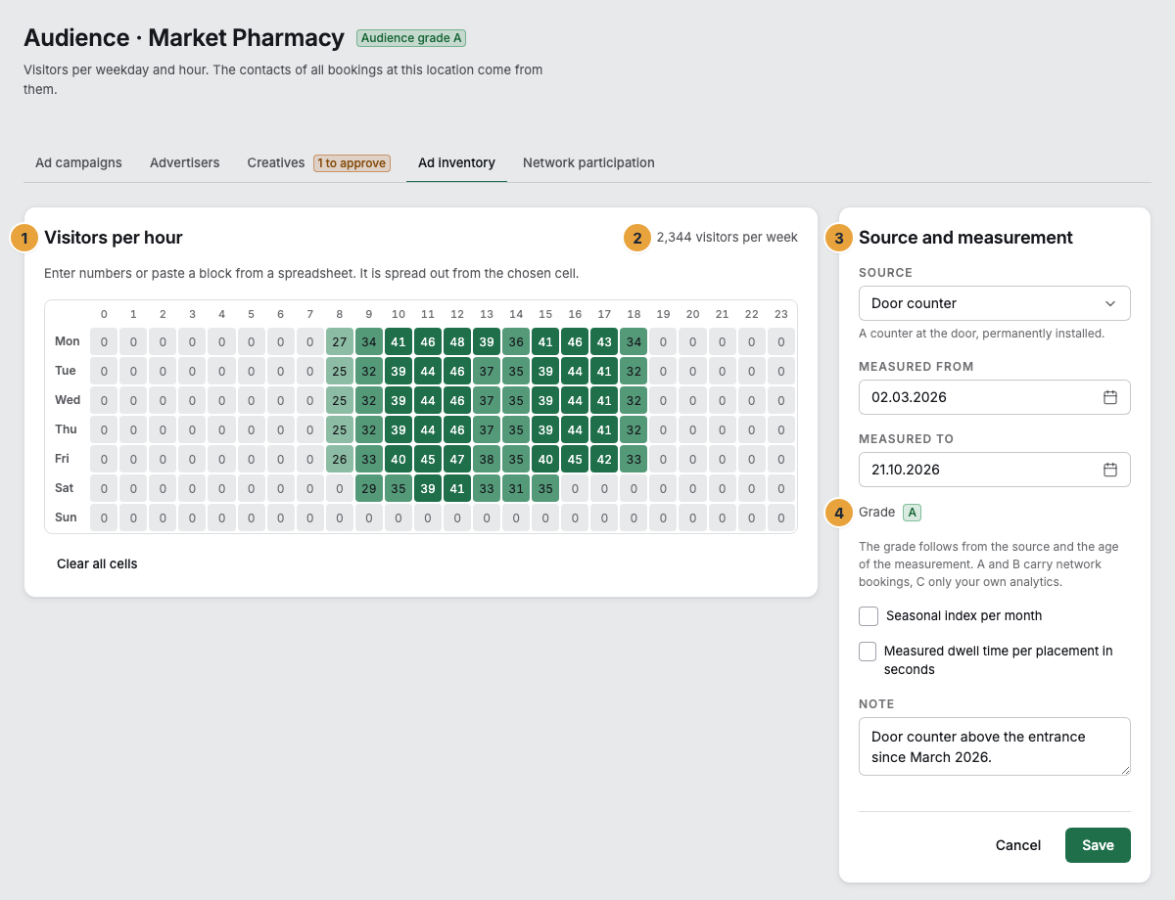Image resolution: width=1175 pixels, height=900 pixels.
Task: Select Saturday hour 8 cell showing 0
Action: (x=340, y=489)
